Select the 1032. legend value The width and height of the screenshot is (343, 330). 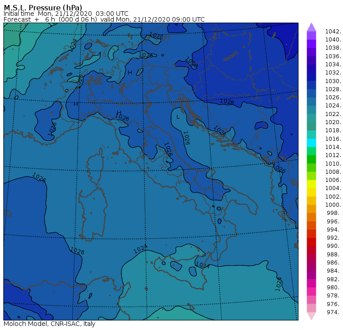(333, 73)
